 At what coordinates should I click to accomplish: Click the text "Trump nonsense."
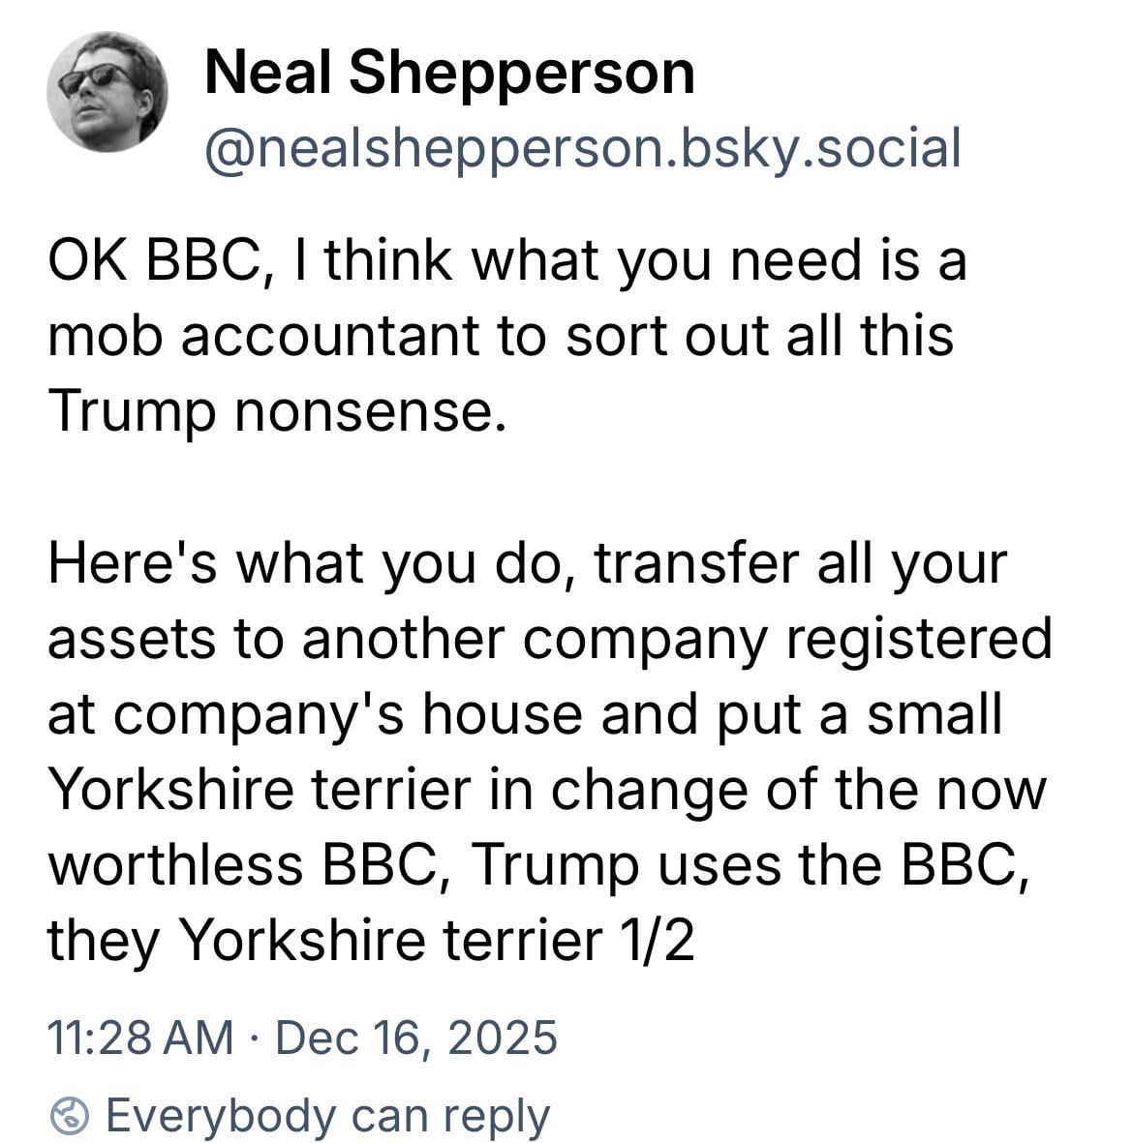click(277, 410)
